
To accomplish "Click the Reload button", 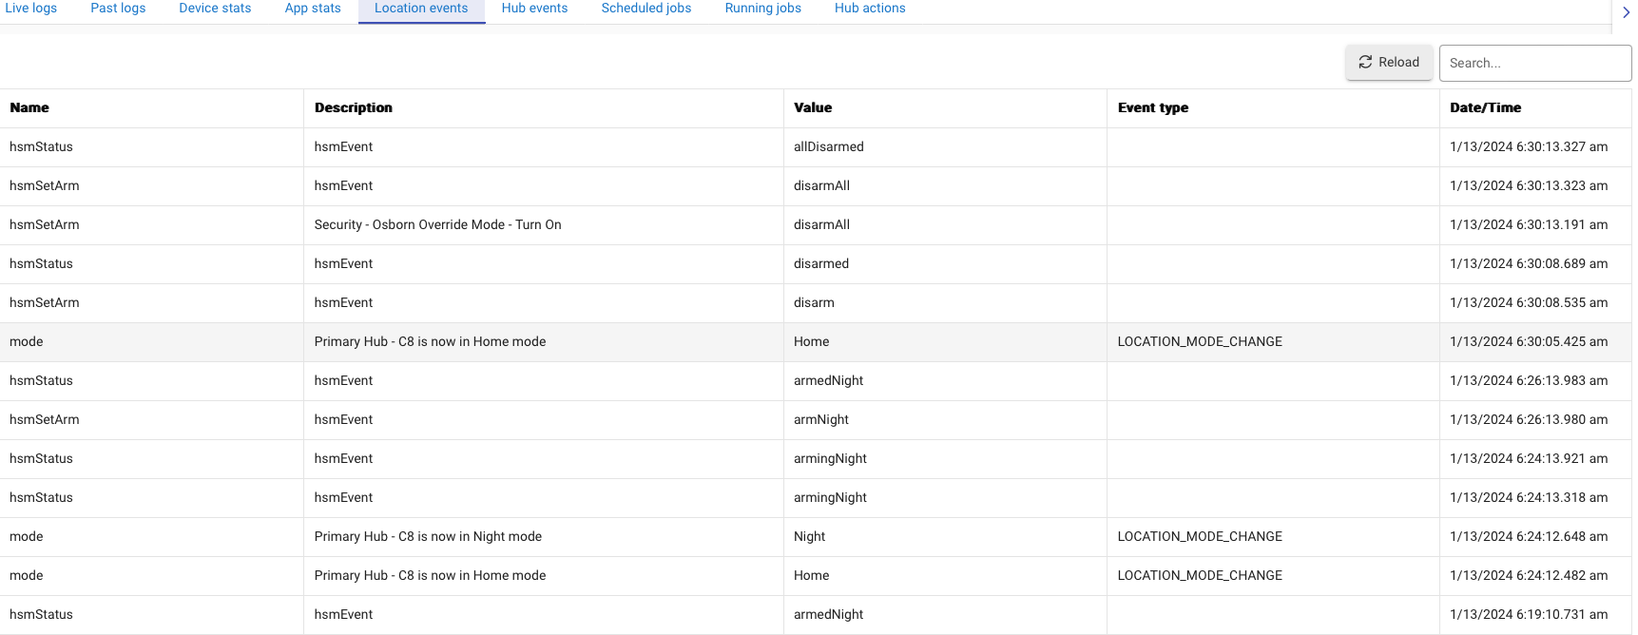I will point(1388,63).
